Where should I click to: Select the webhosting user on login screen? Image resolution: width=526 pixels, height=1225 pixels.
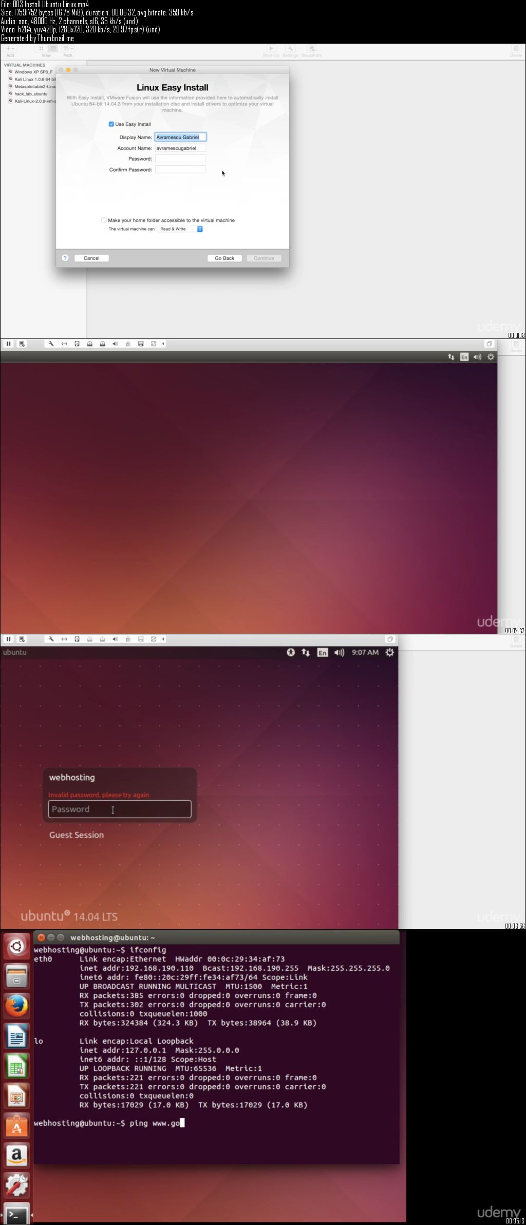pos(72,778)
